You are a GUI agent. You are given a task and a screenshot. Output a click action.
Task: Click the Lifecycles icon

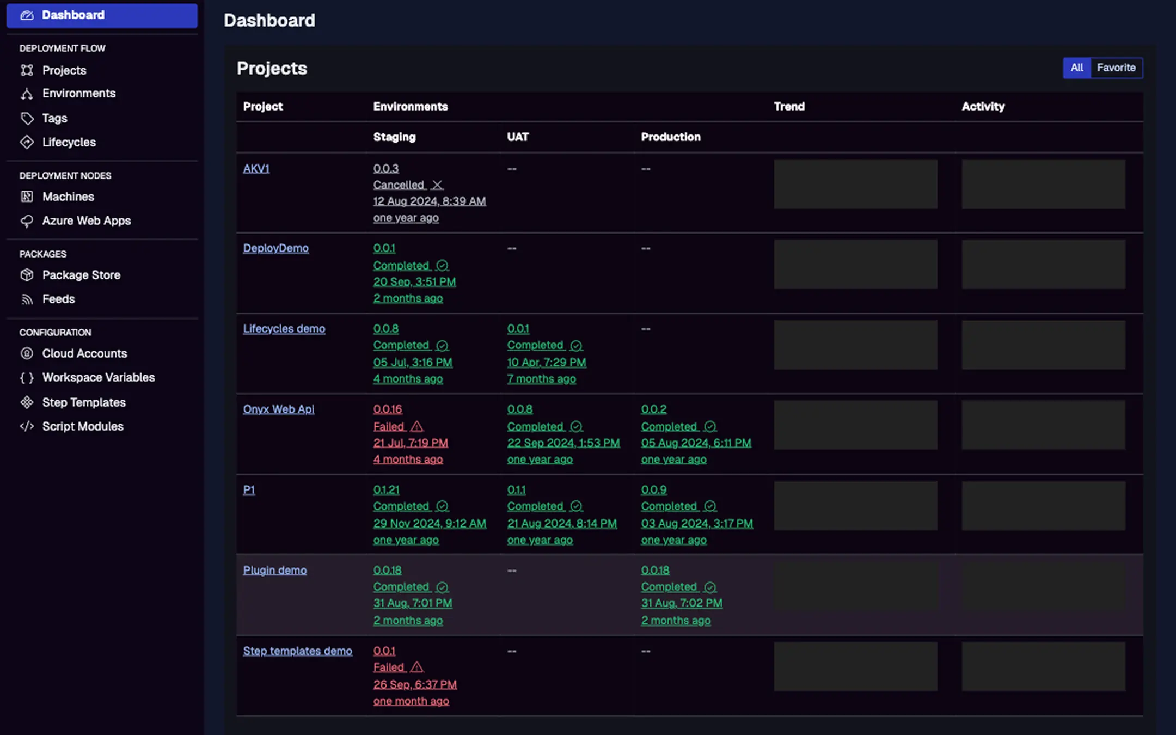[27, 142]
